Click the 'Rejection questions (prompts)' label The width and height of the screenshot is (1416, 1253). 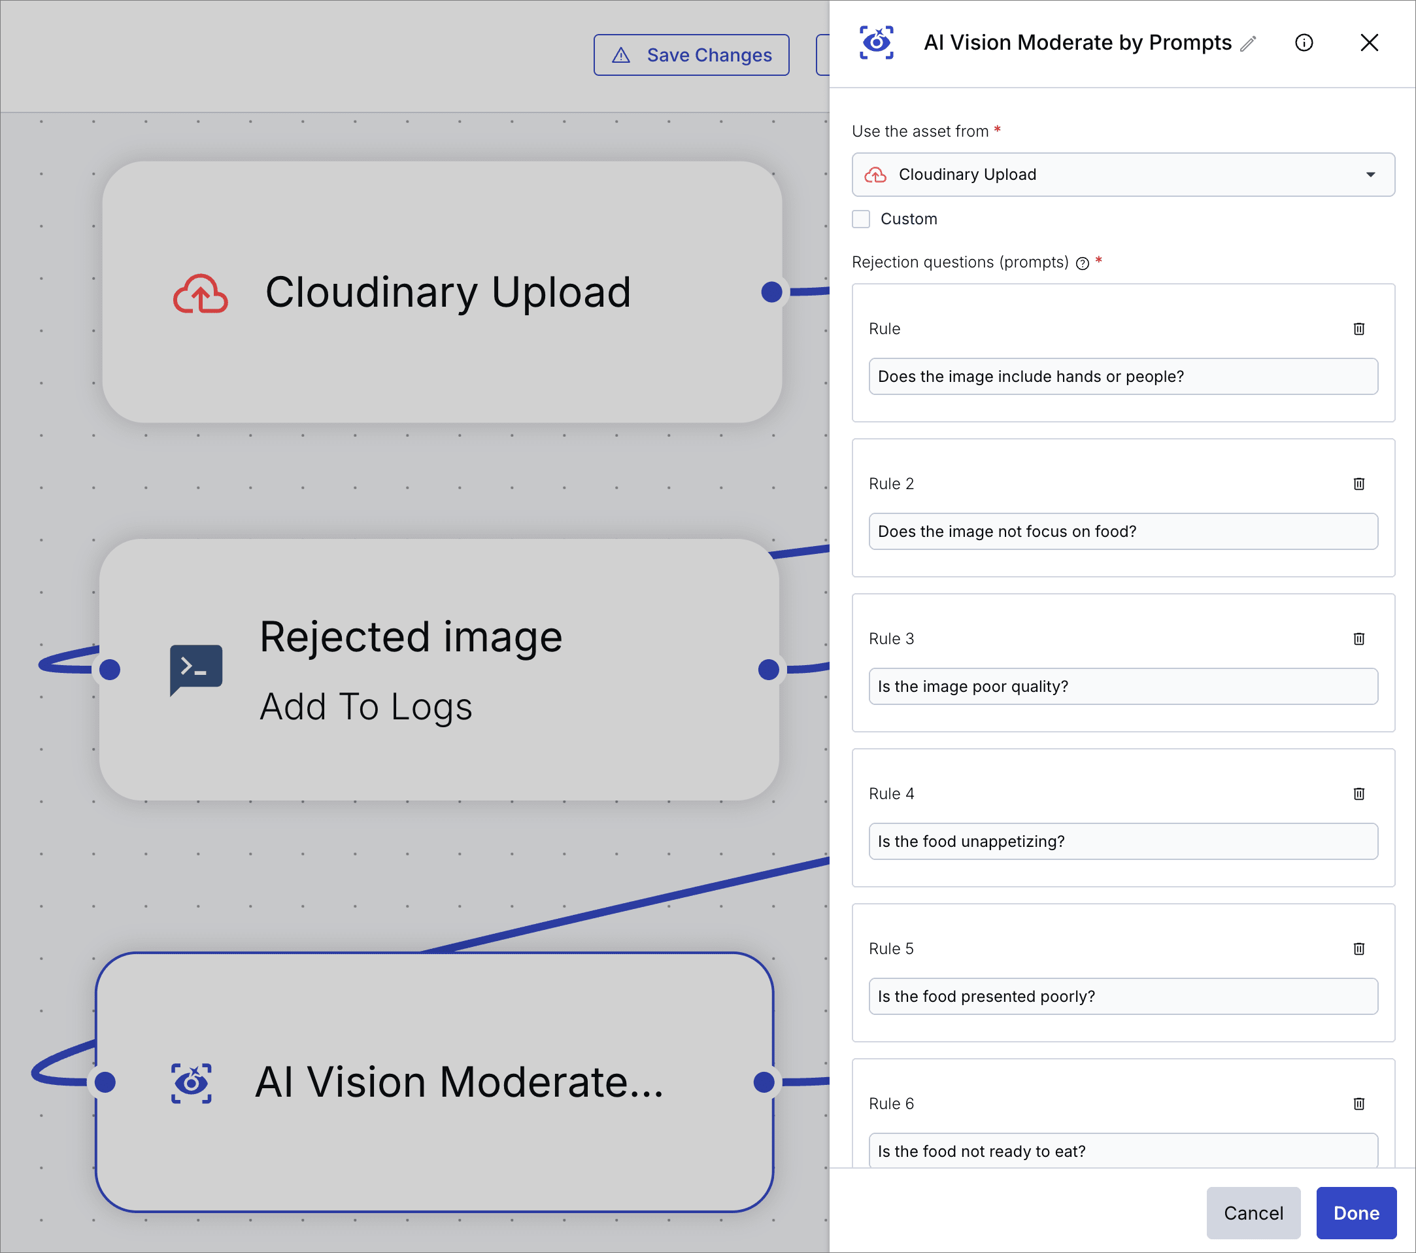click(960, 263)
